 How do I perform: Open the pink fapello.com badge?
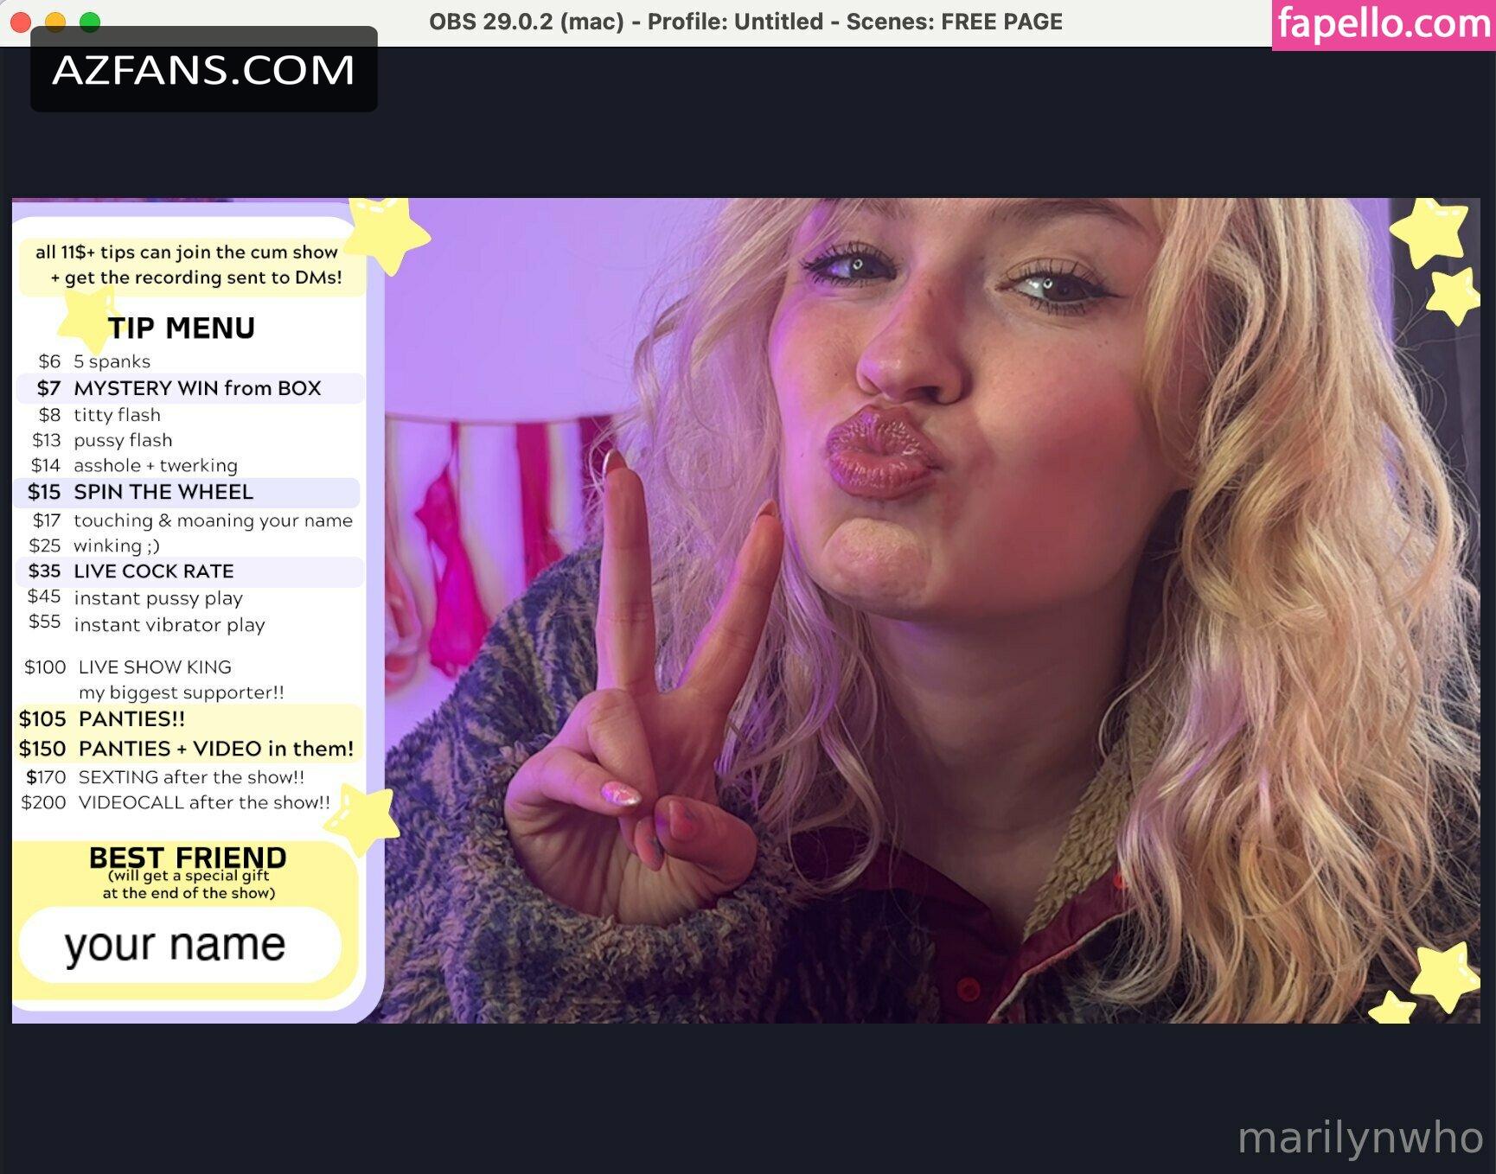(x=1383, y=24)
